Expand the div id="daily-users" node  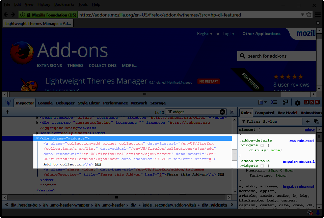(x=37, y=133)
